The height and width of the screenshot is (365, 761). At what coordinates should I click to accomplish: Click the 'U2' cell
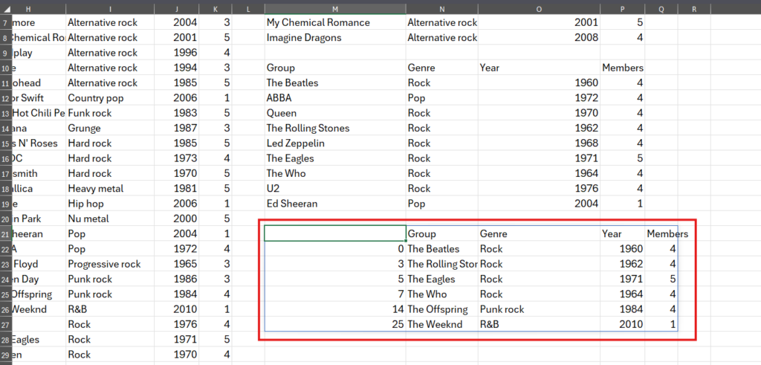pyautogui.click(x=335, y=188)
